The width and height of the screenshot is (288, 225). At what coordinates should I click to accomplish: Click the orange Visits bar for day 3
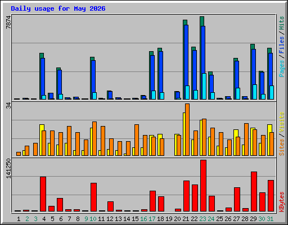[35, 149]
